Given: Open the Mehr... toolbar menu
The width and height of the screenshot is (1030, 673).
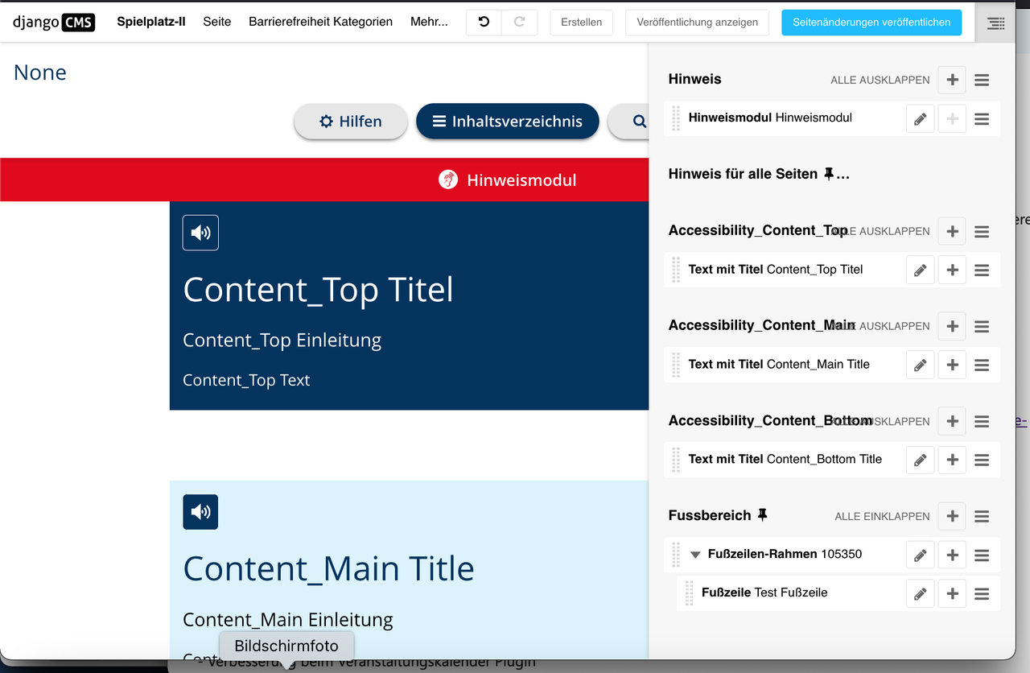Looking at the screenshot, I should [x=429, y=22].
